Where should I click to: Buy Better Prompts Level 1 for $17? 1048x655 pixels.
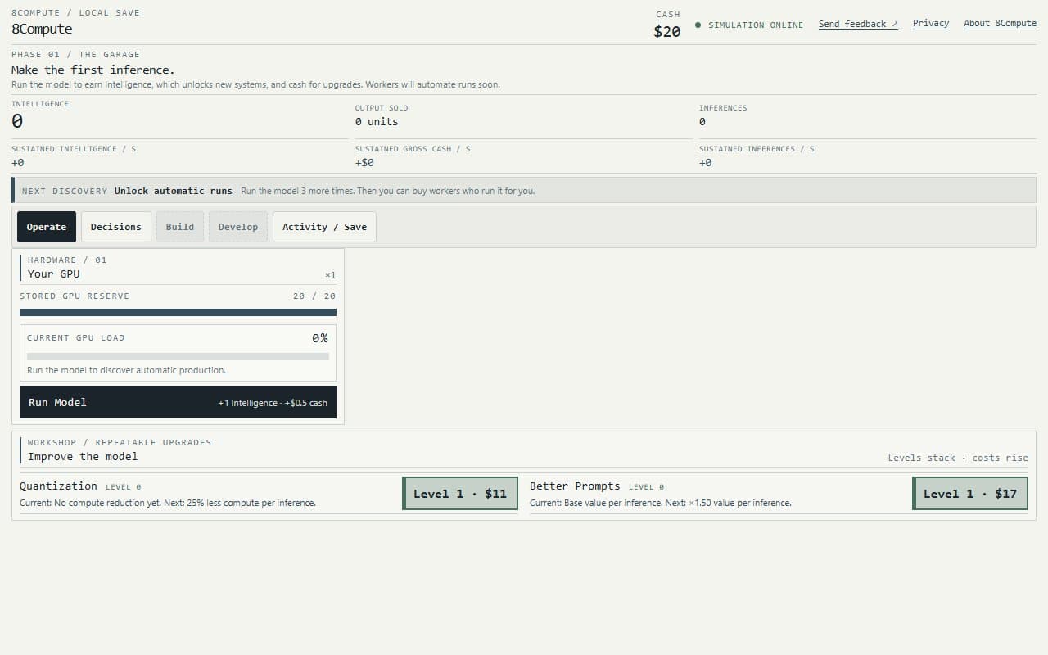[970, 494]
